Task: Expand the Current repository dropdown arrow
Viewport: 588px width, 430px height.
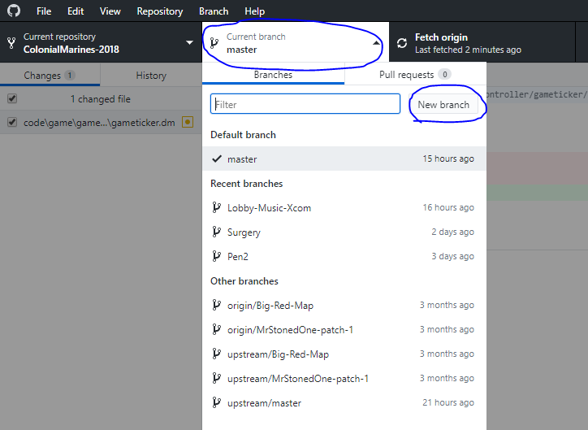Action: pos(190,43)
